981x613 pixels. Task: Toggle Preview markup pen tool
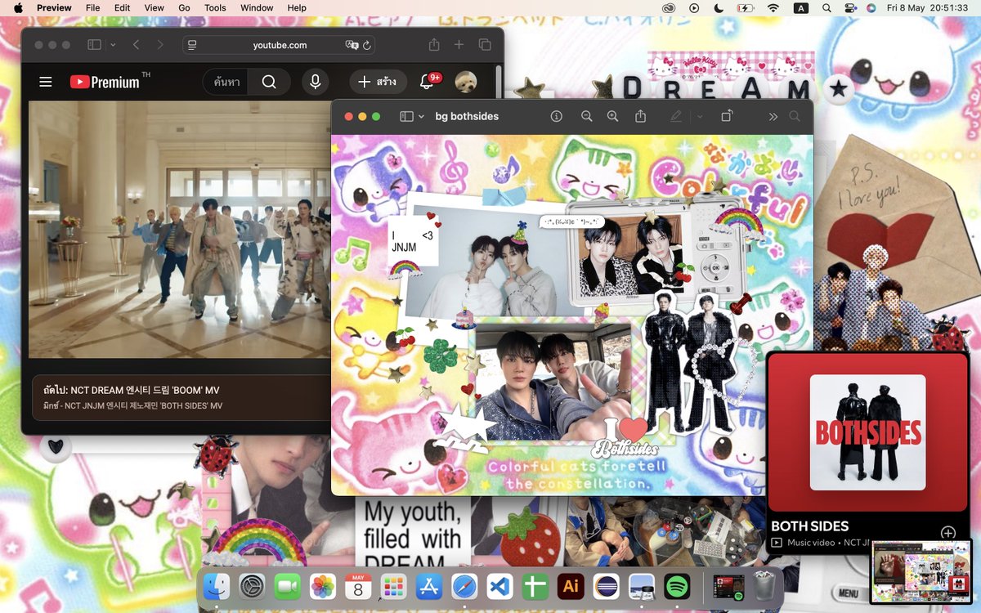(x=676, y=117)
